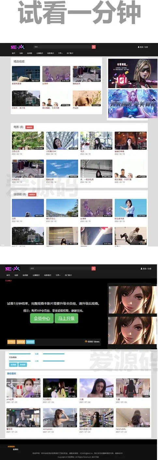
Task: Click the SE-XX logo on the player page
Action: click(13, 269)
